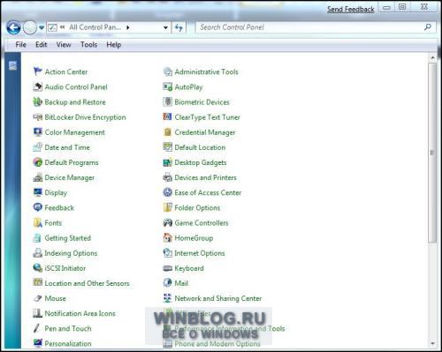This screenshot has height=352, width=442.
Task: Open the Phone and Modem Options link
Action: point(217,343)
